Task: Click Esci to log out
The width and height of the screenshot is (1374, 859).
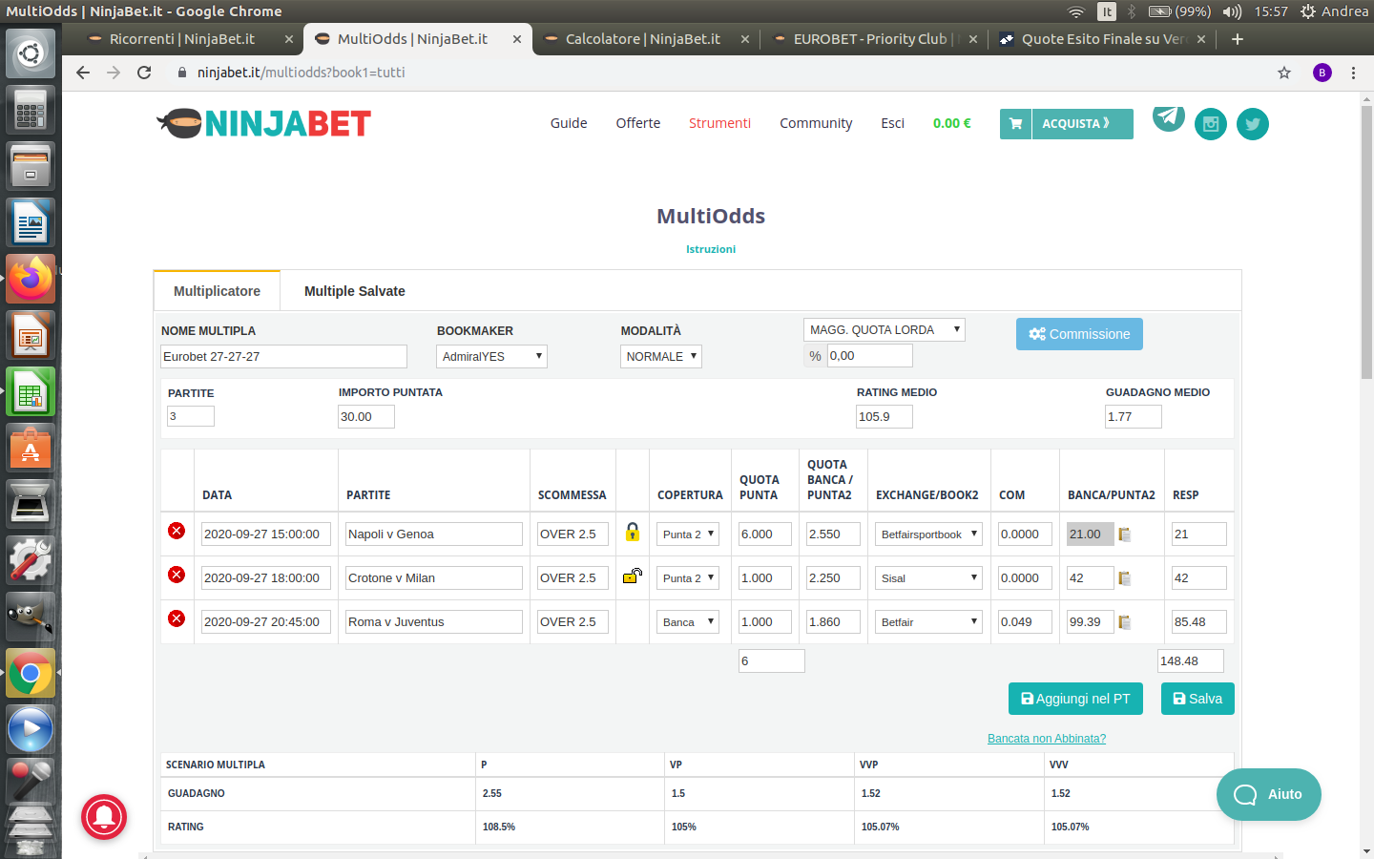Action: pos(892,123)
